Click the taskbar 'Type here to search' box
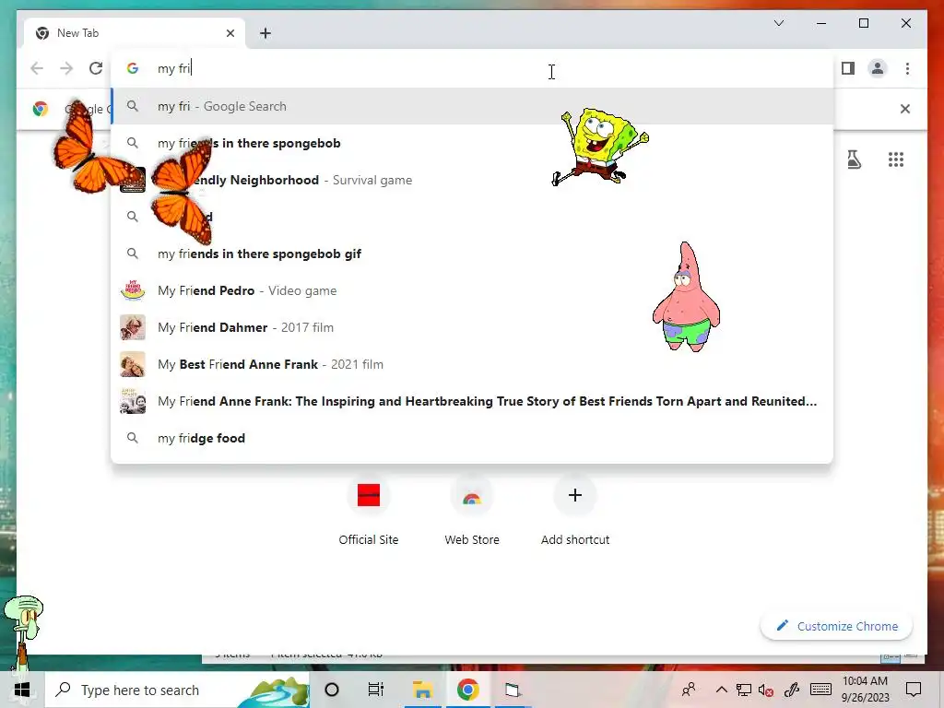 (178, 690)
